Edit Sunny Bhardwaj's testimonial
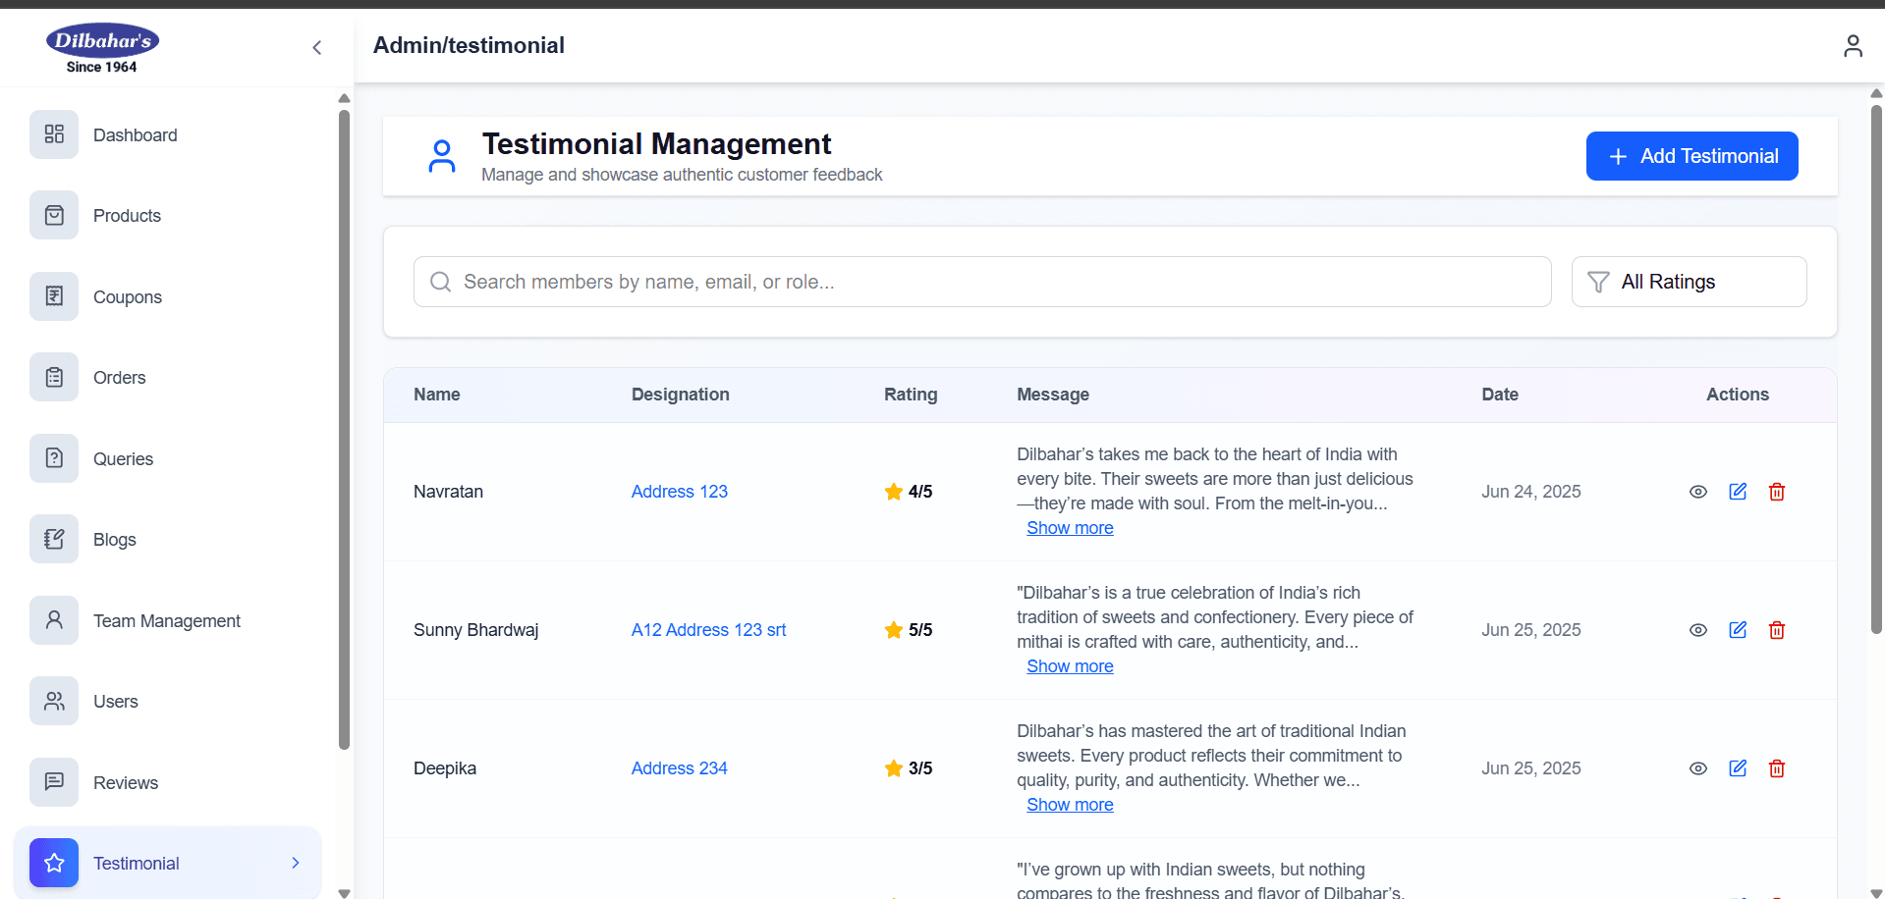 tap(1738, 630)
